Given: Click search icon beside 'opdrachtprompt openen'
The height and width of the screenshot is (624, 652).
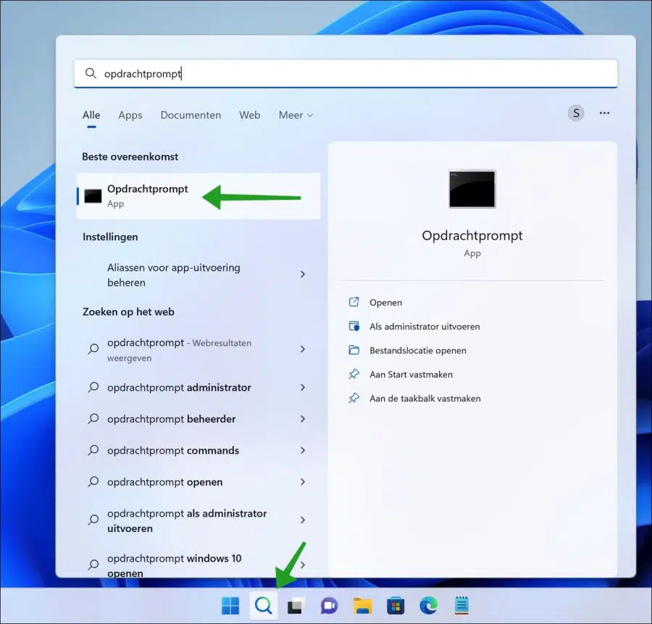Looking at the screenshot, I should pos(93,482).
